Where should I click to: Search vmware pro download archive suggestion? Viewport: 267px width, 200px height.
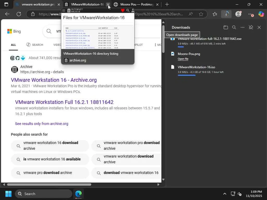click(50, 173)
